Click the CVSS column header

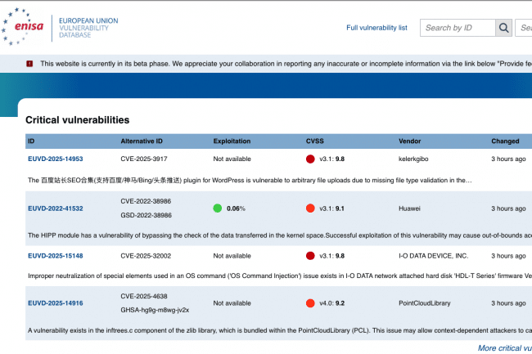click(x=315, y=141)
